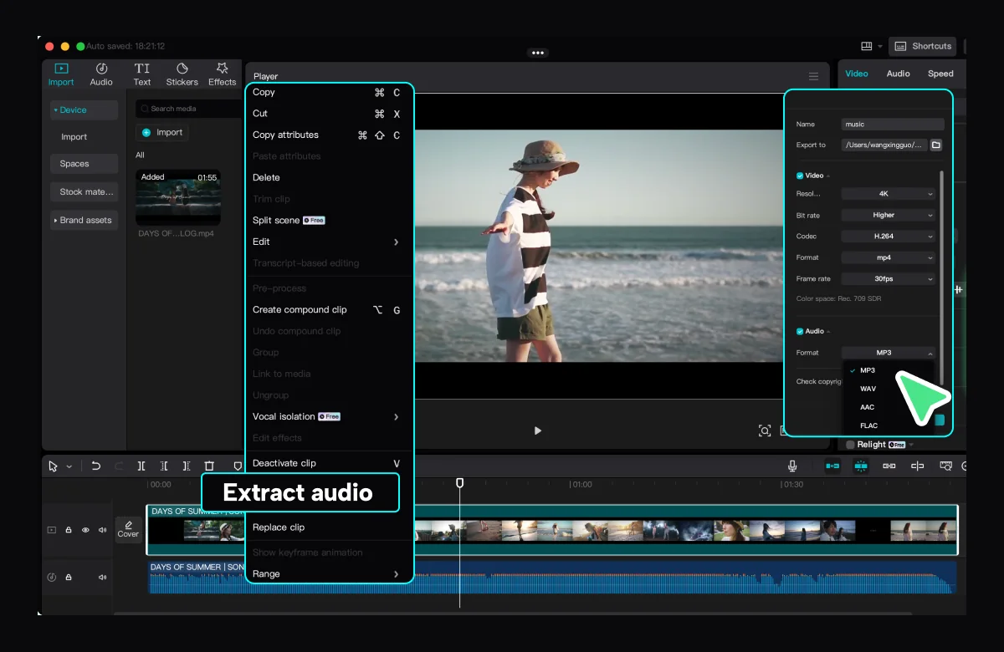Uncheck the Audio export checkbox
Screen dimensions: 1004x652
pos(800,331)
